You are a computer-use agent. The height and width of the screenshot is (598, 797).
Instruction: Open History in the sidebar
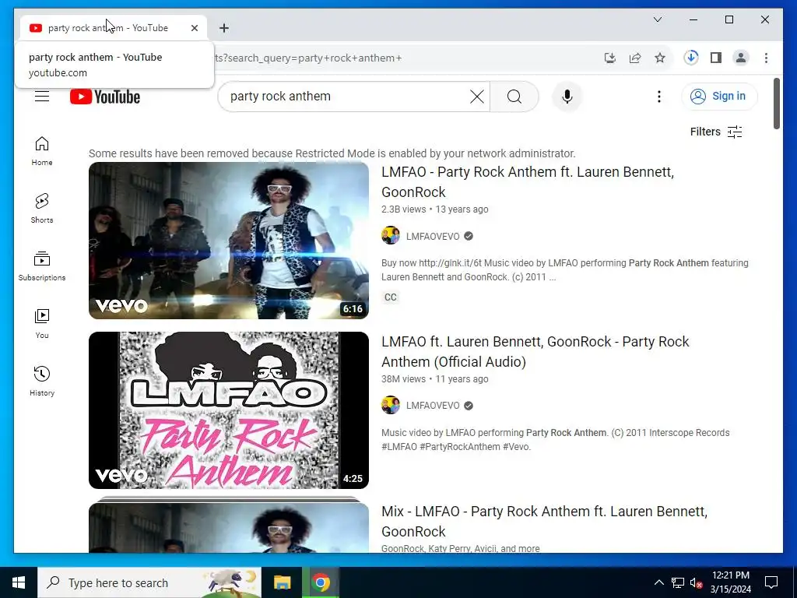pos(42,381)
